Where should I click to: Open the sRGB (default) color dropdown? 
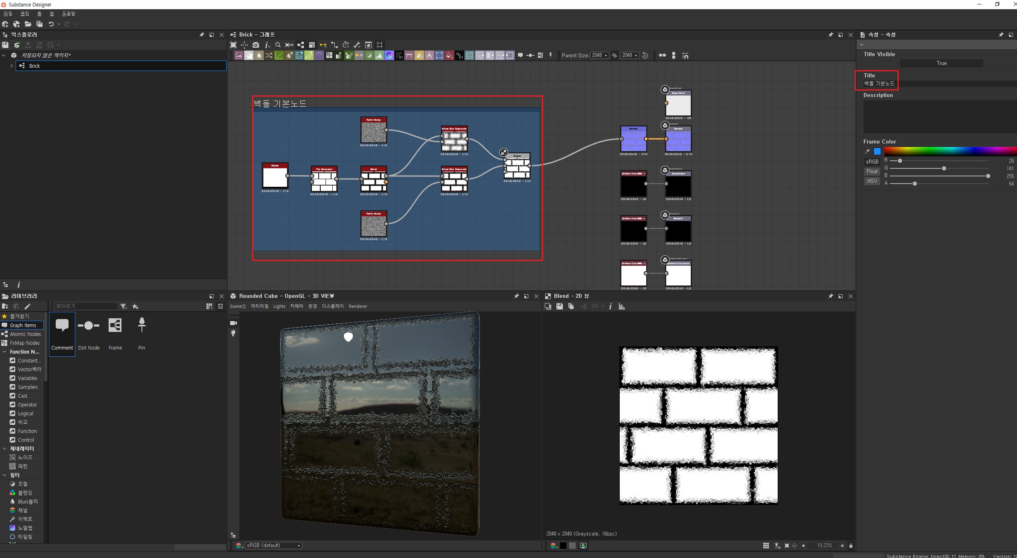coord(273,546)
